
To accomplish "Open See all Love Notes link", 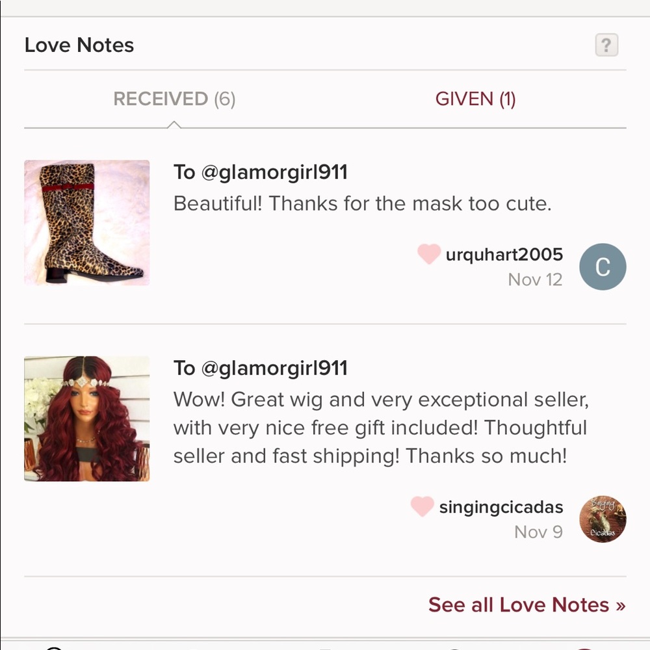I will [x=527, y=604].
